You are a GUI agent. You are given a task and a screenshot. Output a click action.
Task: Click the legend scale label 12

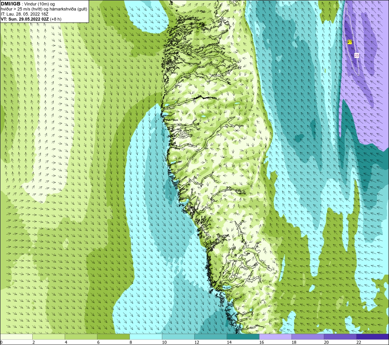point(197,343)
